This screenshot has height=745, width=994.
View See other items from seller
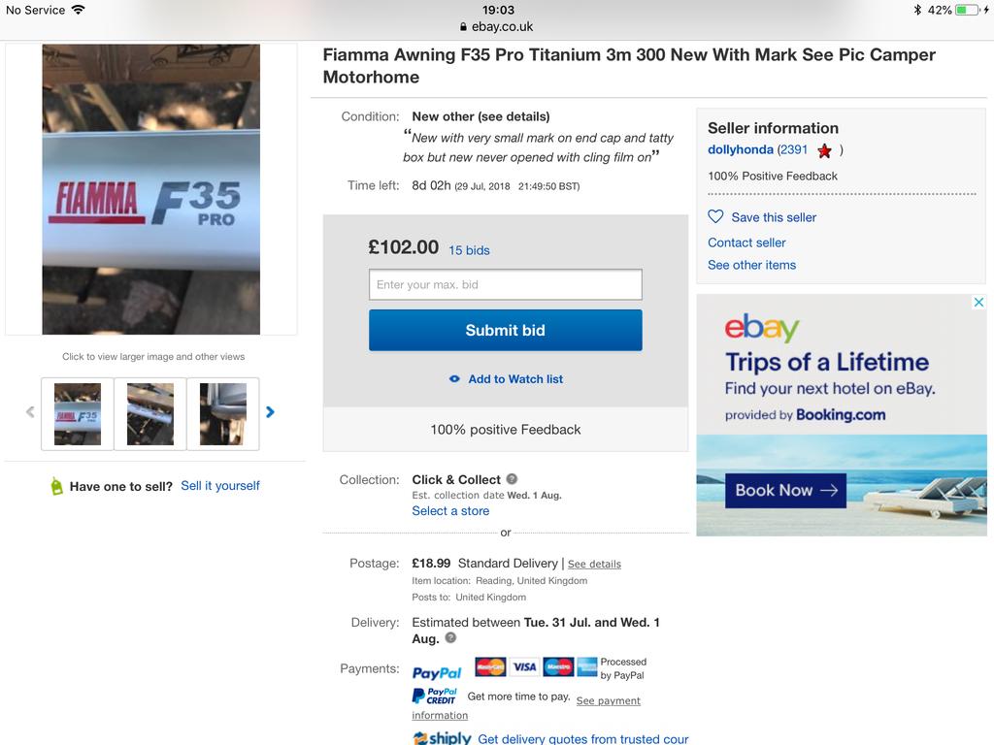click(752, 265)
